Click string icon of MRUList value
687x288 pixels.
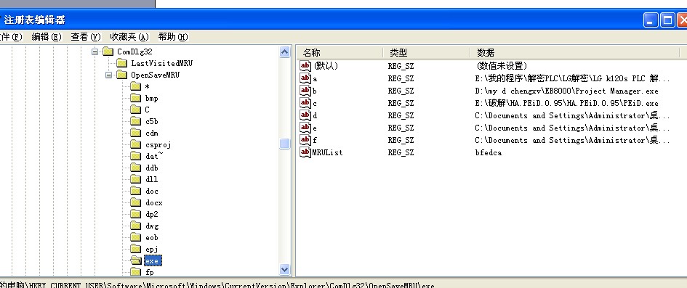[305, 152]
